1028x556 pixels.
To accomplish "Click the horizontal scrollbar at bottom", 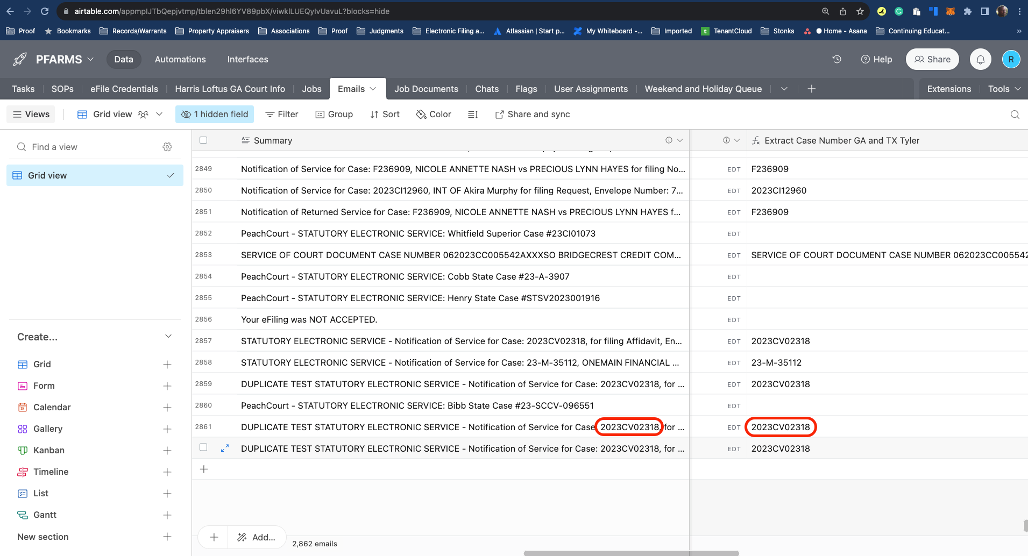I will 631,553.
